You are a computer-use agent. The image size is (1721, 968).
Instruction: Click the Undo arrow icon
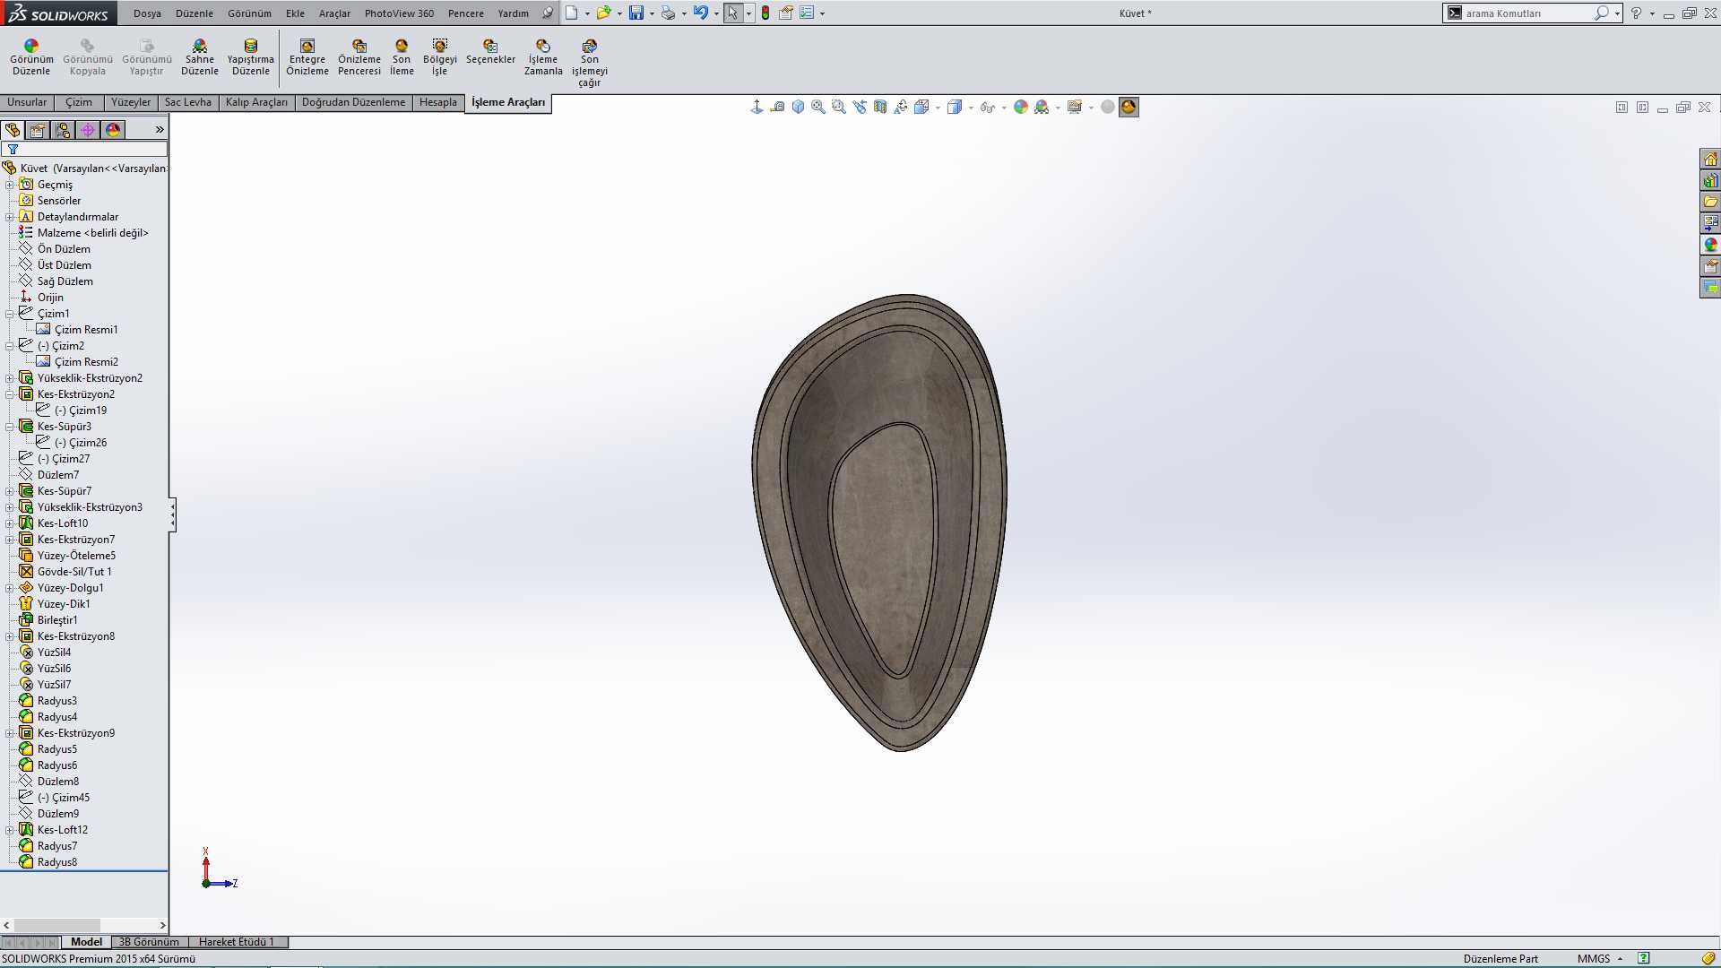pyautogui.click(x=700, y=13)
